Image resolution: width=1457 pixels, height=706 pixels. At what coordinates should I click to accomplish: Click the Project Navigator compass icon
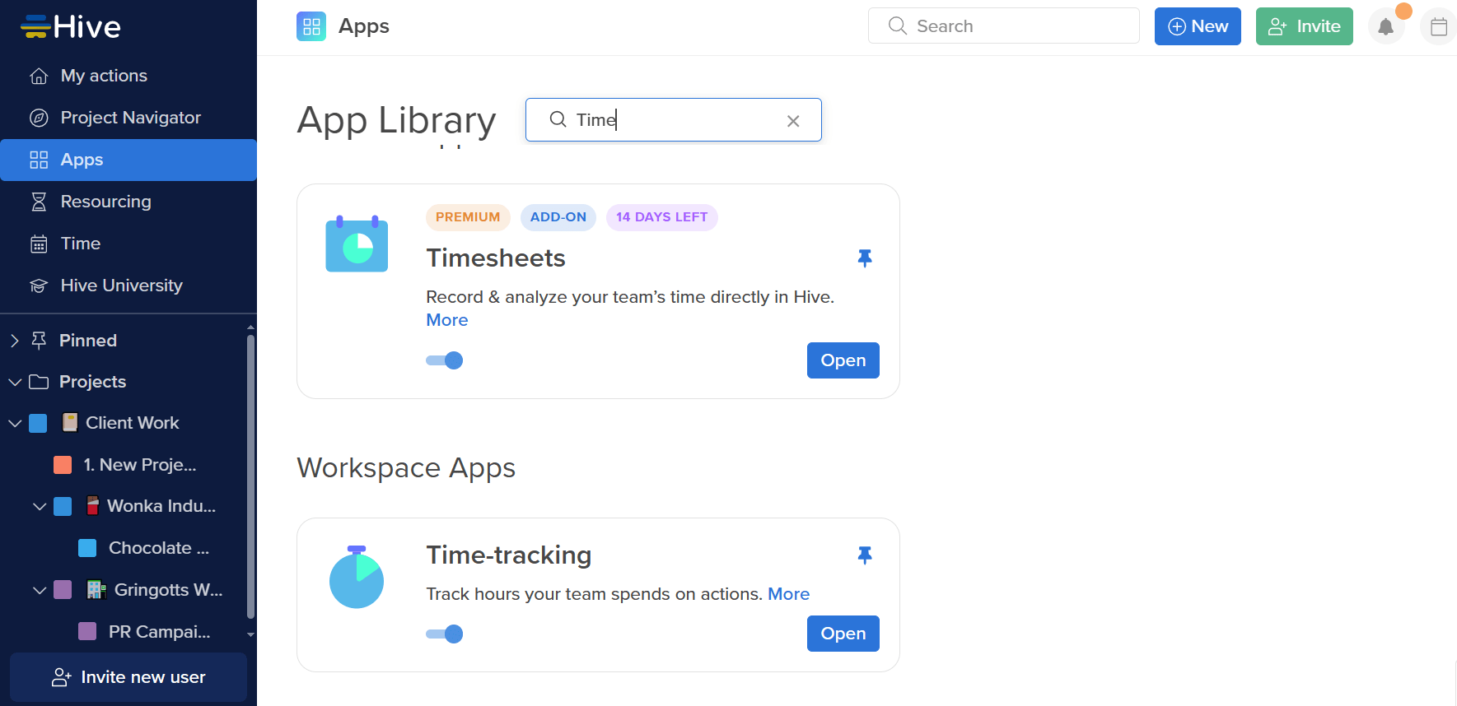(x=39, y=118)
